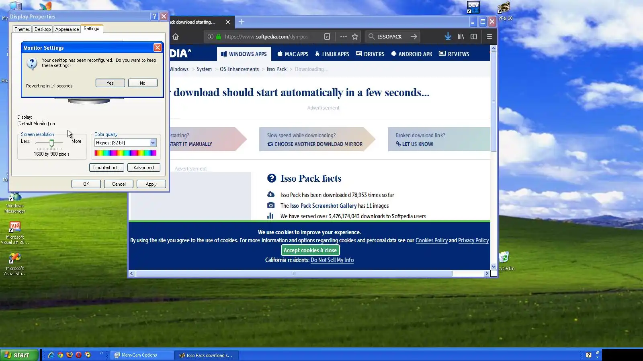
Task: Click the System breadcrumb link
Action: (204, 69)
